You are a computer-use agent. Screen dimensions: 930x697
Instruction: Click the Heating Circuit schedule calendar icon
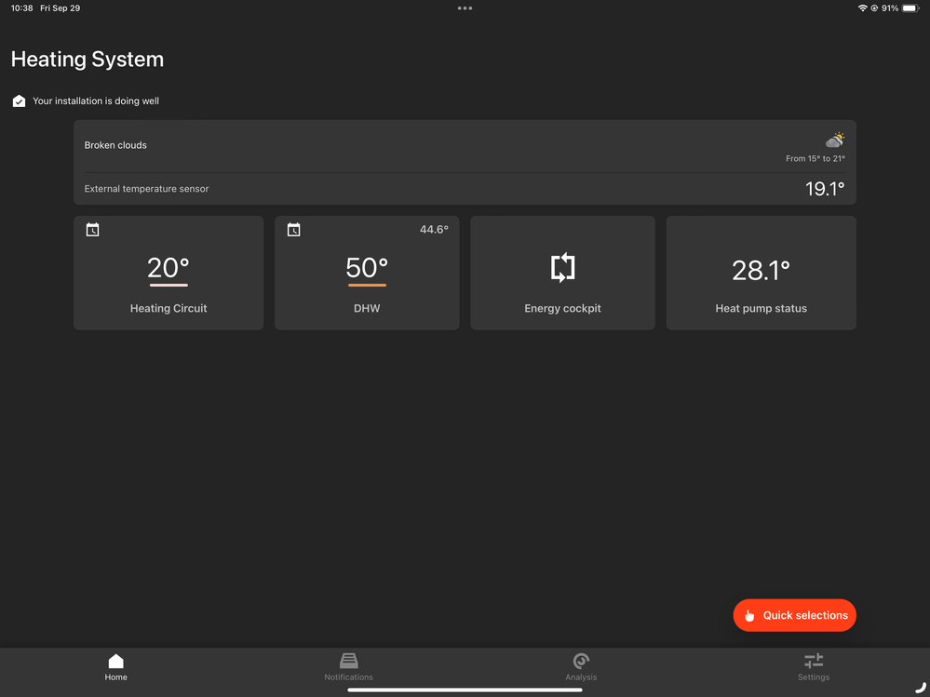click(x=92, y=230)
